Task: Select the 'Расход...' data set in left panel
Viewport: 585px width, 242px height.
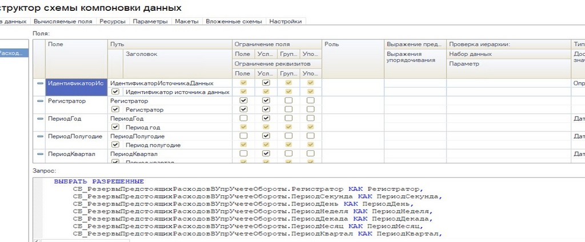Action: click(14, 53)
